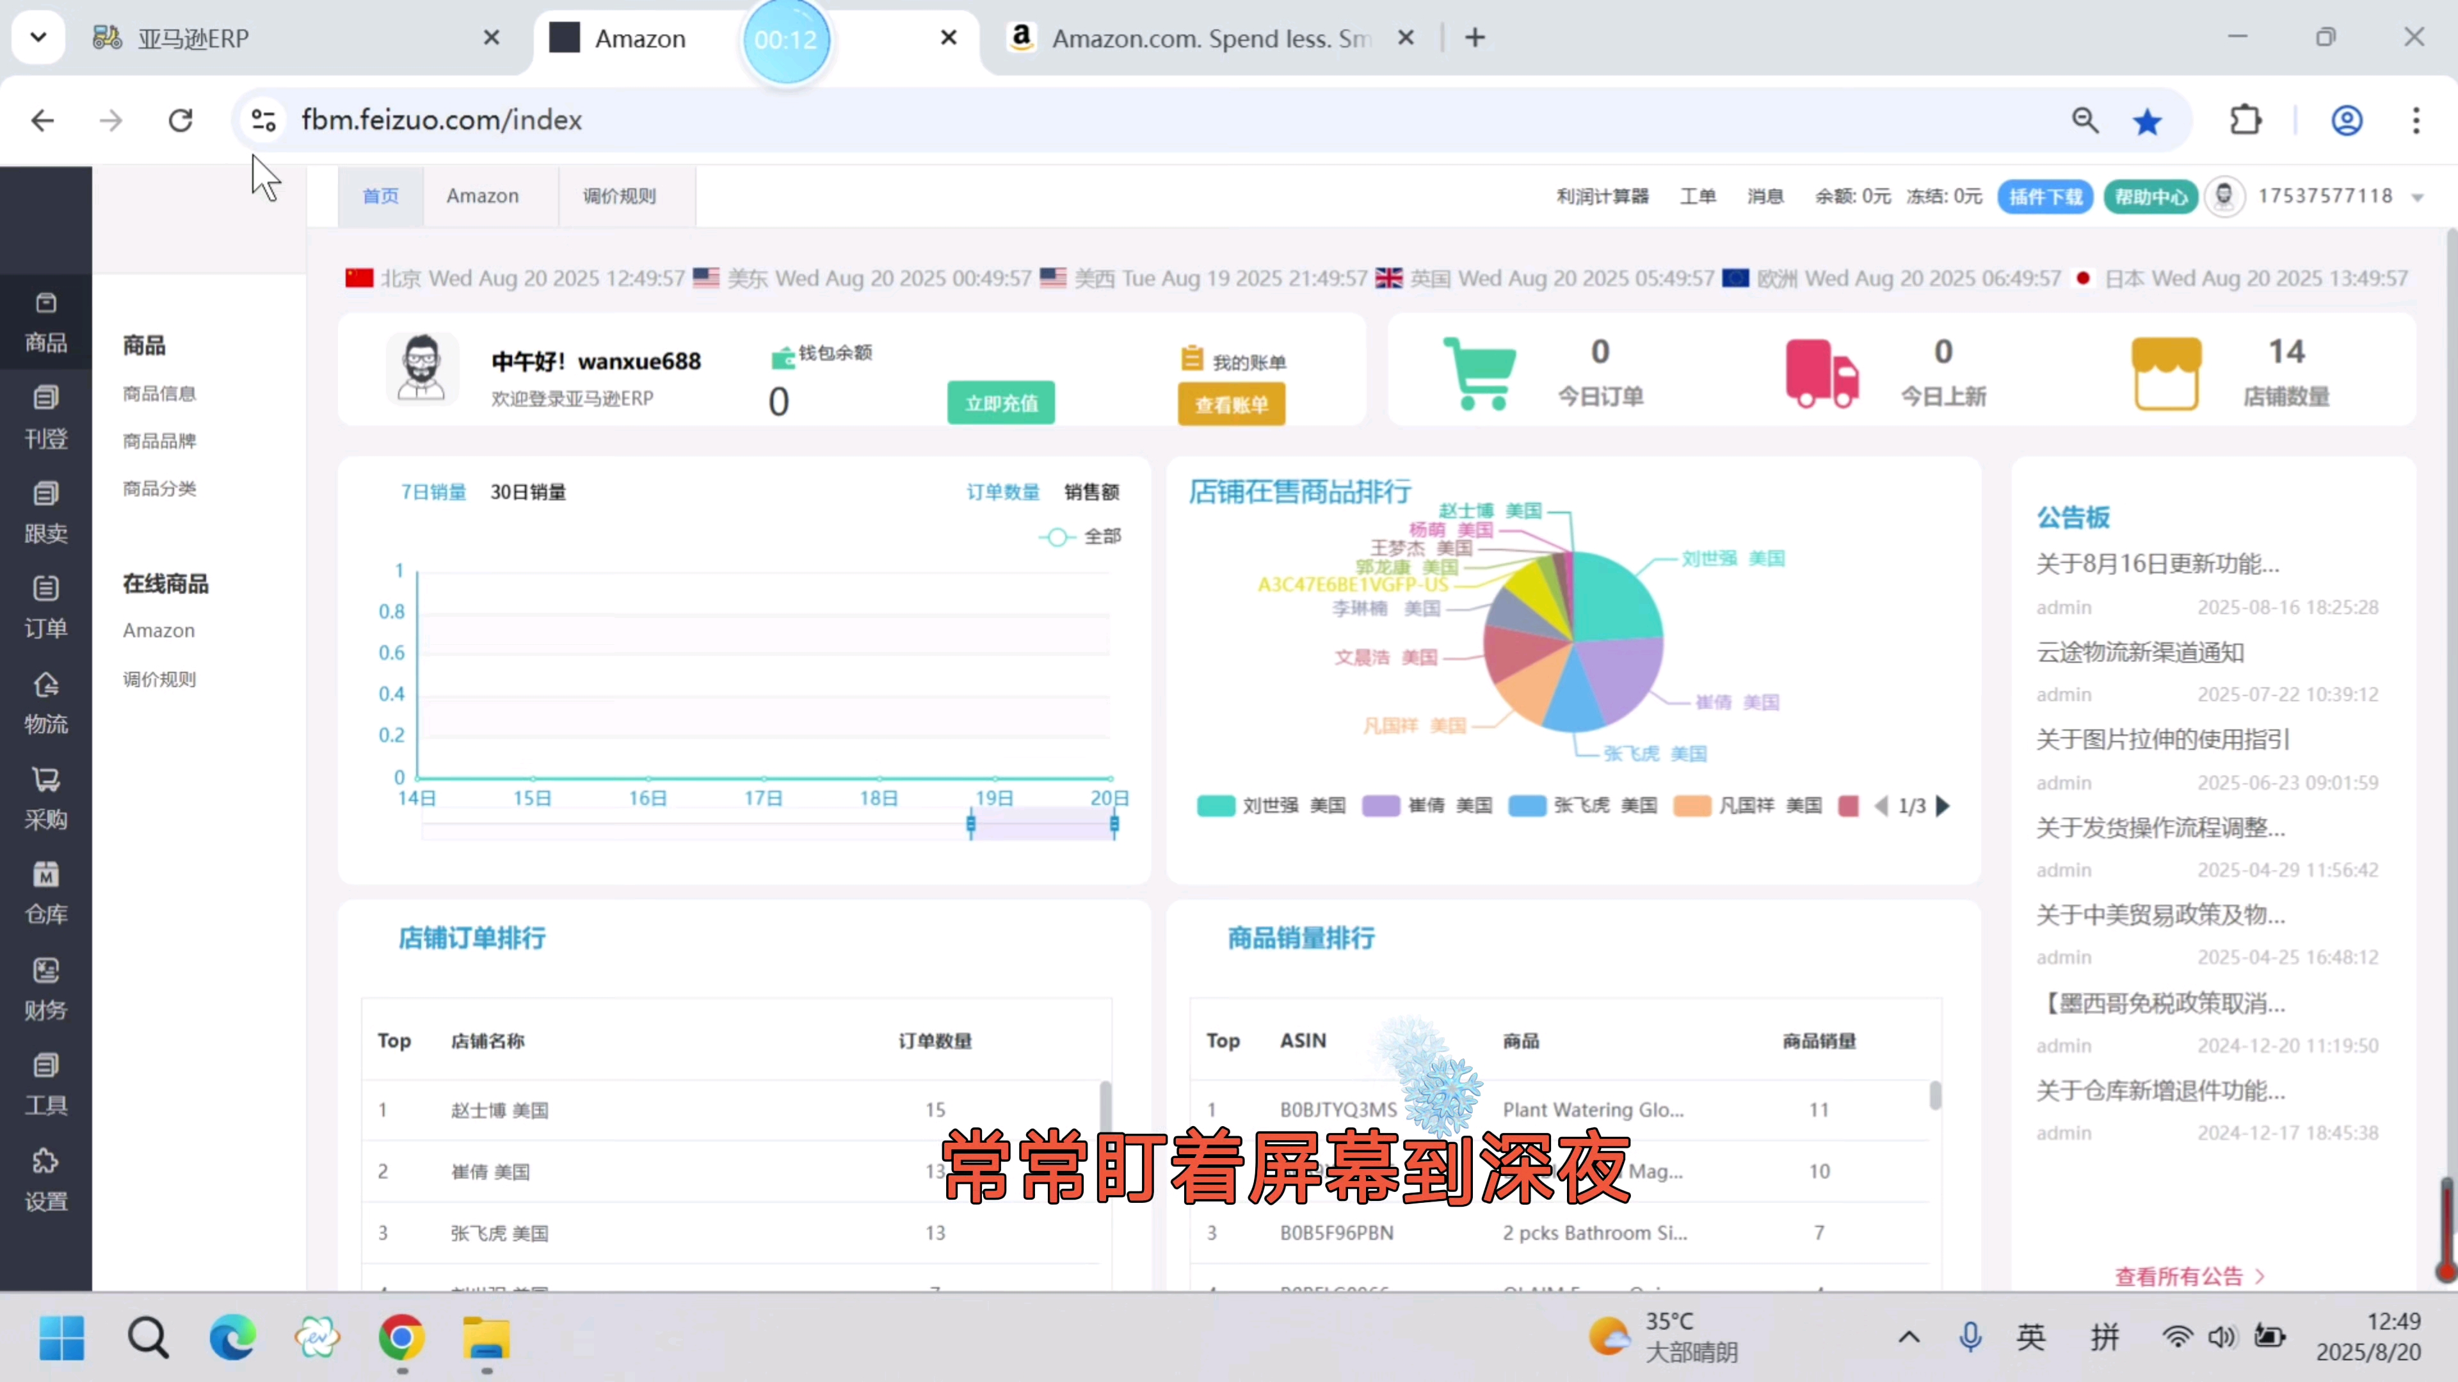Open the 跟卖 sidebar section
The height and width of the screenshot is (1382, 2458).
pyautogui.click(x=46, y=513)
